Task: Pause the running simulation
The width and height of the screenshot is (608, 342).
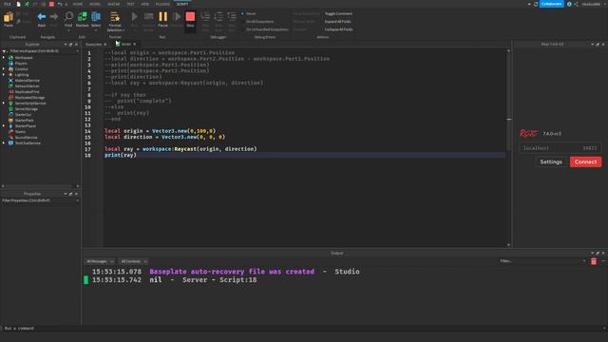Action: point(162,16)
